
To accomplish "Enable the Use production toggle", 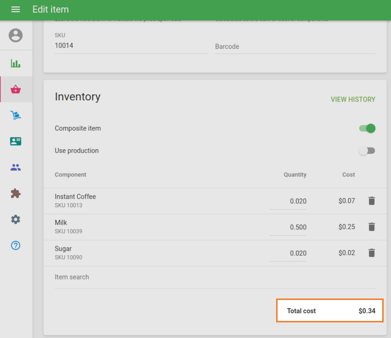I will [367, 151].
